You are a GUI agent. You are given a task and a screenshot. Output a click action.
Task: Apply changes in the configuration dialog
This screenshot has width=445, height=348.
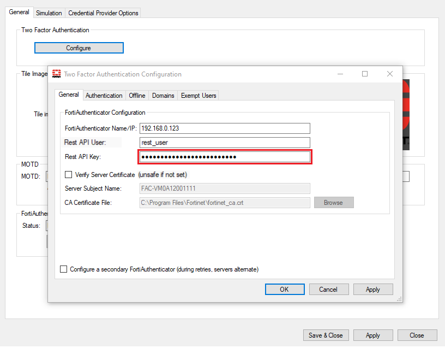373,289
